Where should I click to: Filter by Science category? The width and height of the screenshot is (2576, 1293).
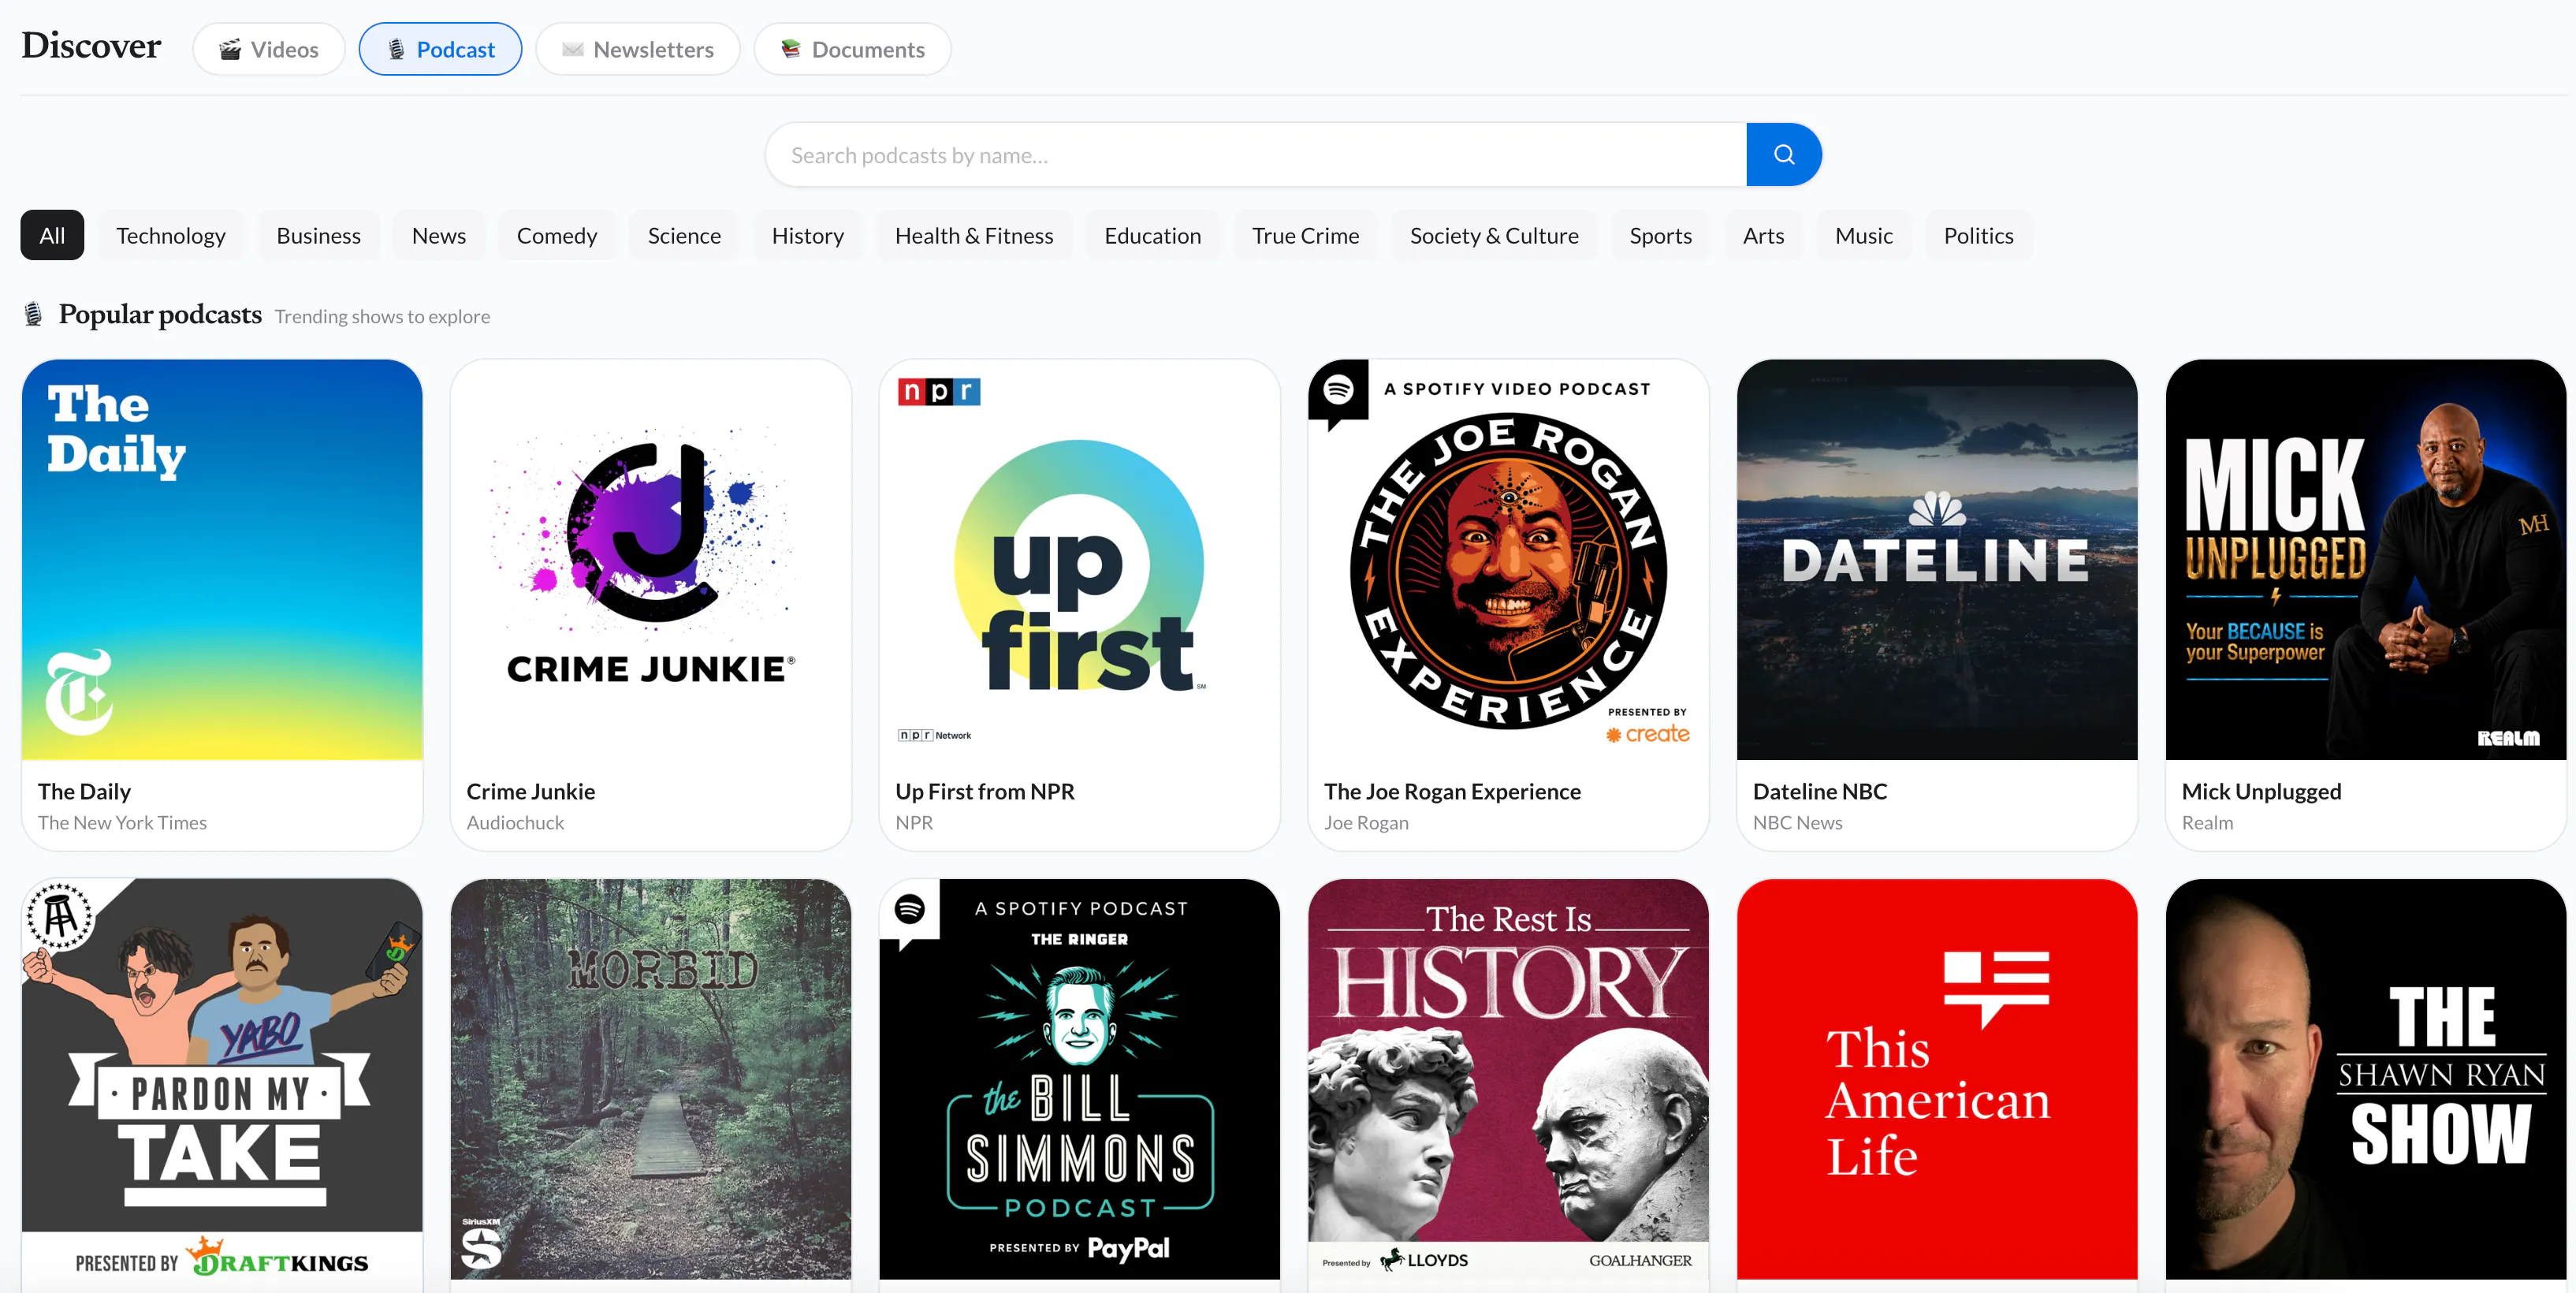tap(684, 235)
